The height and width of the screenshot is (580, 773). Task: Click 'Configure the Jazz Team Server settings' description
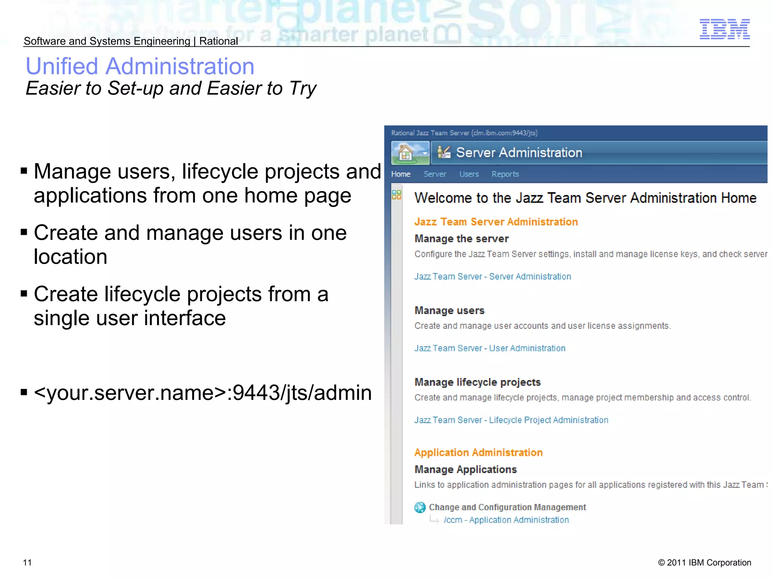point(591,254)
